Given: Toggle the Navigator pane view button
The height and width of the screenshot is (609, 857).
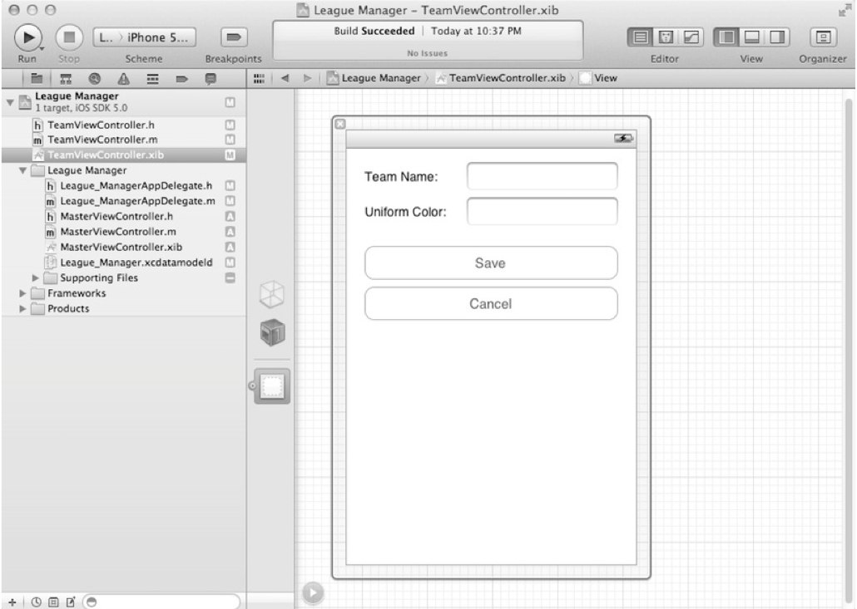Looking at the screenshot, I should (726, 37).
